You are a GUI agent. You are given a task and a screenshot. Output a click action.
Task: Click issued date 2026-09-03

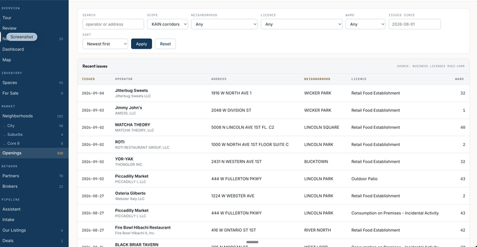pos(93,110)
